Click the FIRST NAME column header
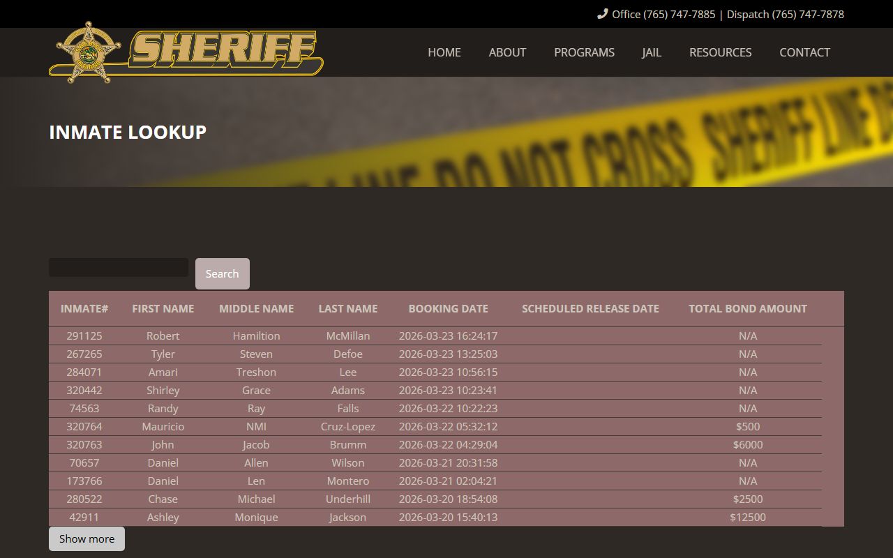 click(x=163, y=308)
